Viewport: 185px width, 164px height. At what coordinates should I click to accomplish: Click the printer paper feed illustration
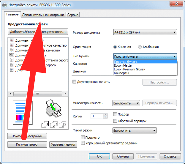53,108
